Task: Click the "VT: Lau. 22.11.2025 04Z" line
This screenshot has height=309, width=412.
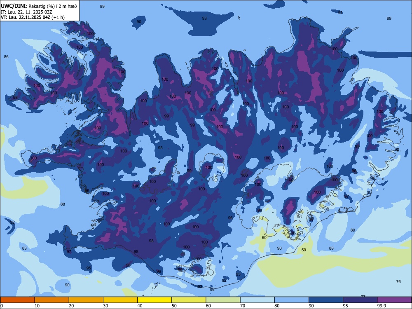Action: [26, 17]
